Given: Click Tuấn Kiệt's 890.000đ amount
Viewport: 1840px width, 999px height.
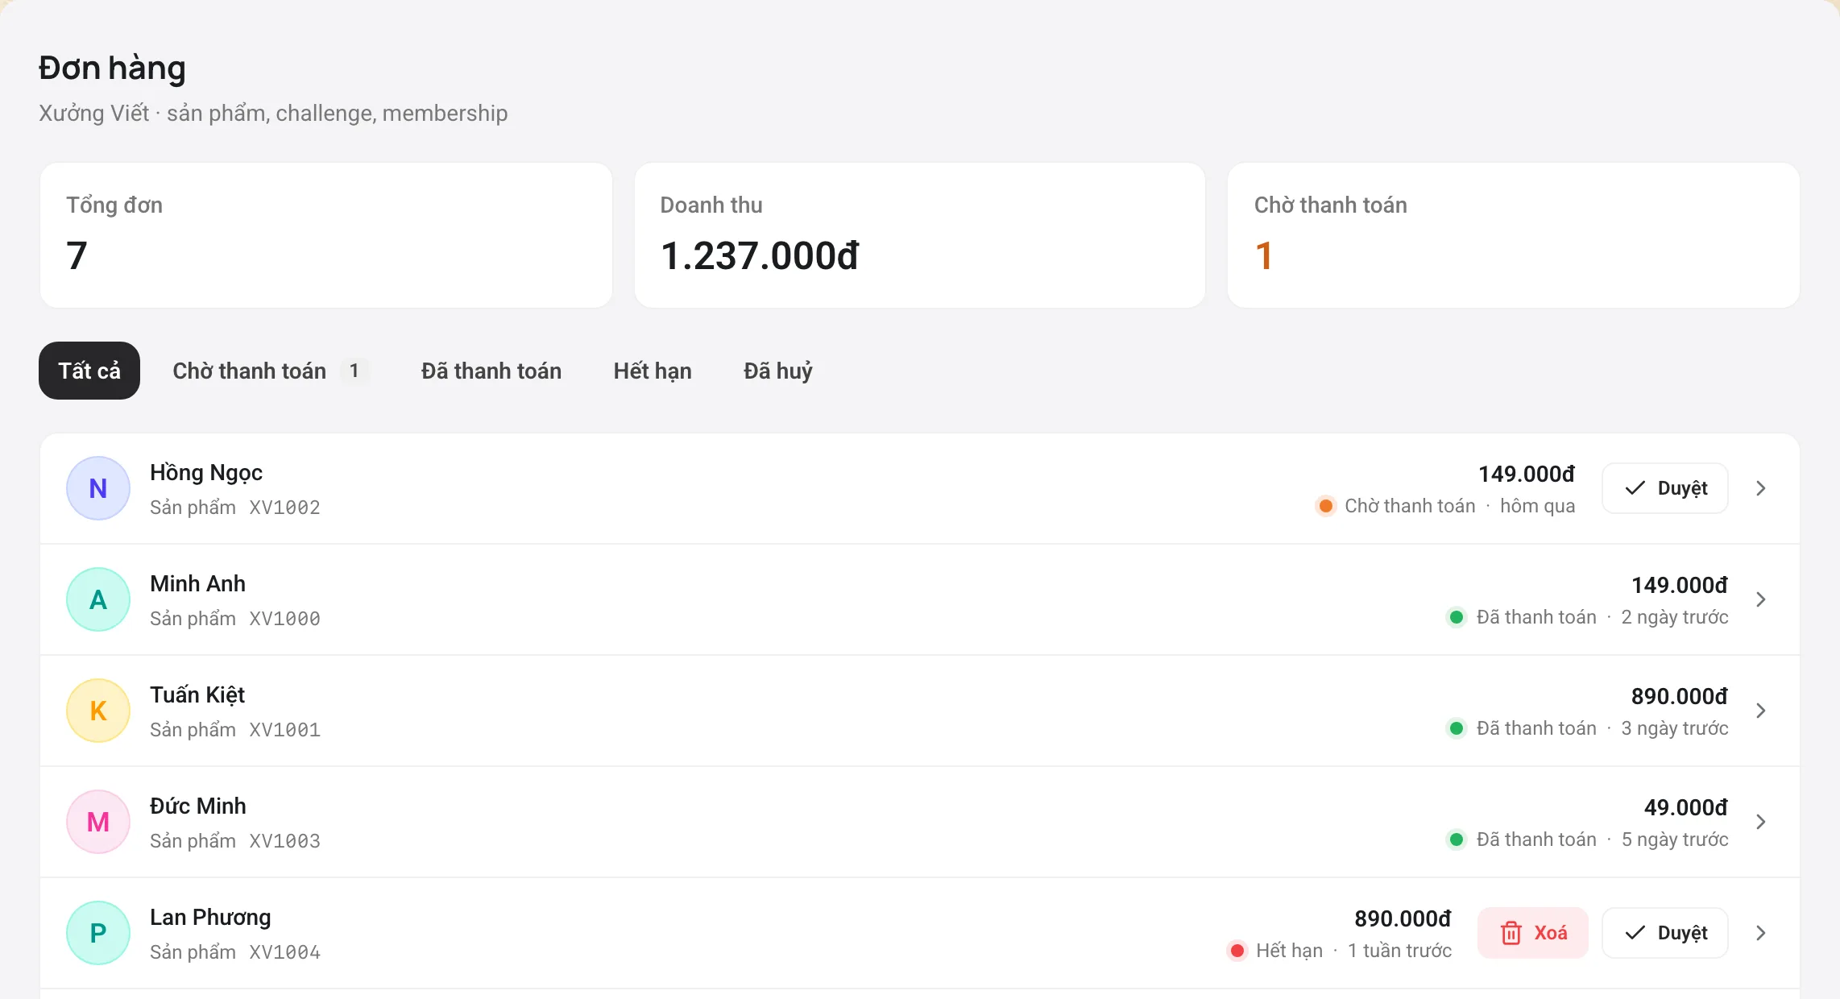Looking at the screenshot, I should 1680,696.
